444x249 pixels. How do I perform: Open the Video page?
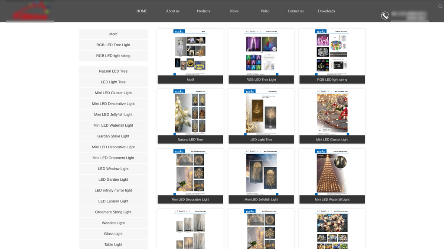(x=265, y=11)
